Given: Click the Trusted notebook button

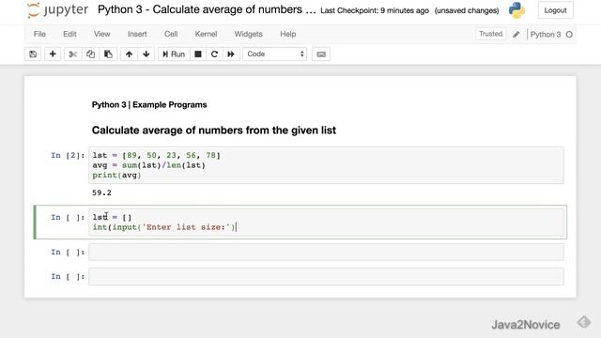Looking at the screenshot, I should point(490,34).
